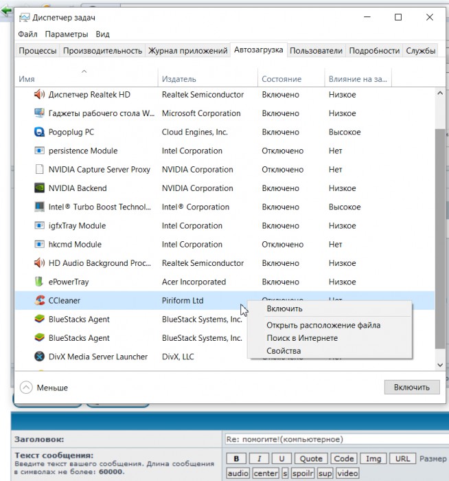Click the Realtek HD speaker icon
This screenshot has width=449, height=481.
[39, 94]
